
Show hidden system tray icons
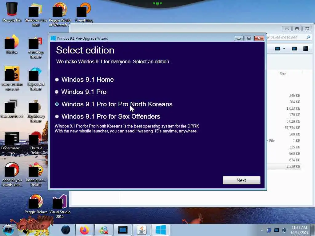point(261,230)
